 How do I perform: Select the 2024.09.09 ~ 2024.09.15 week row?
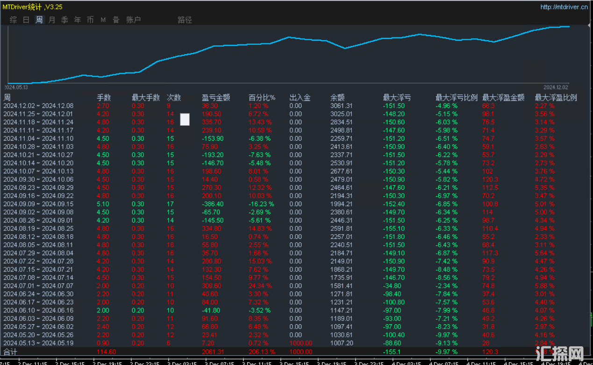[x=296, y=204]
